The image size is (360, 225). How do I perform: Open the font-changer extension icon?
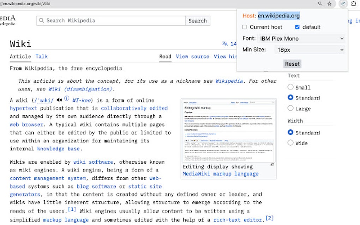(342, 4)
